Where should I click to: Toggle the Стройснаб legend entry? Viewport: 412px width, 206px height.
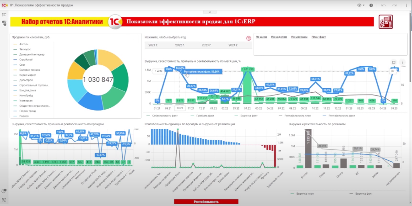[23, 59]
